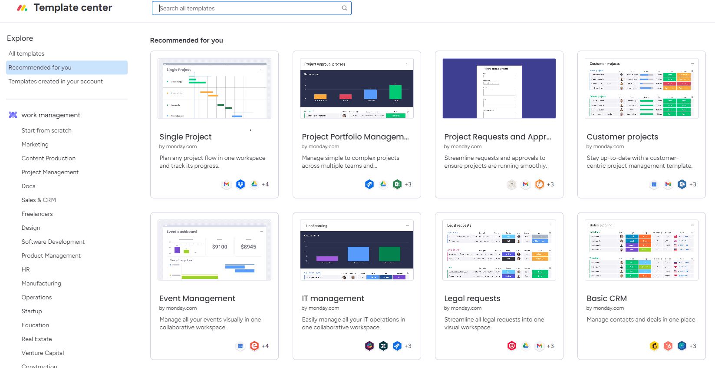Image resolution: width=715 pixels, height=368 pixels.
Task: Select the Sales & CRM category
Action: (x=39, y=200)
